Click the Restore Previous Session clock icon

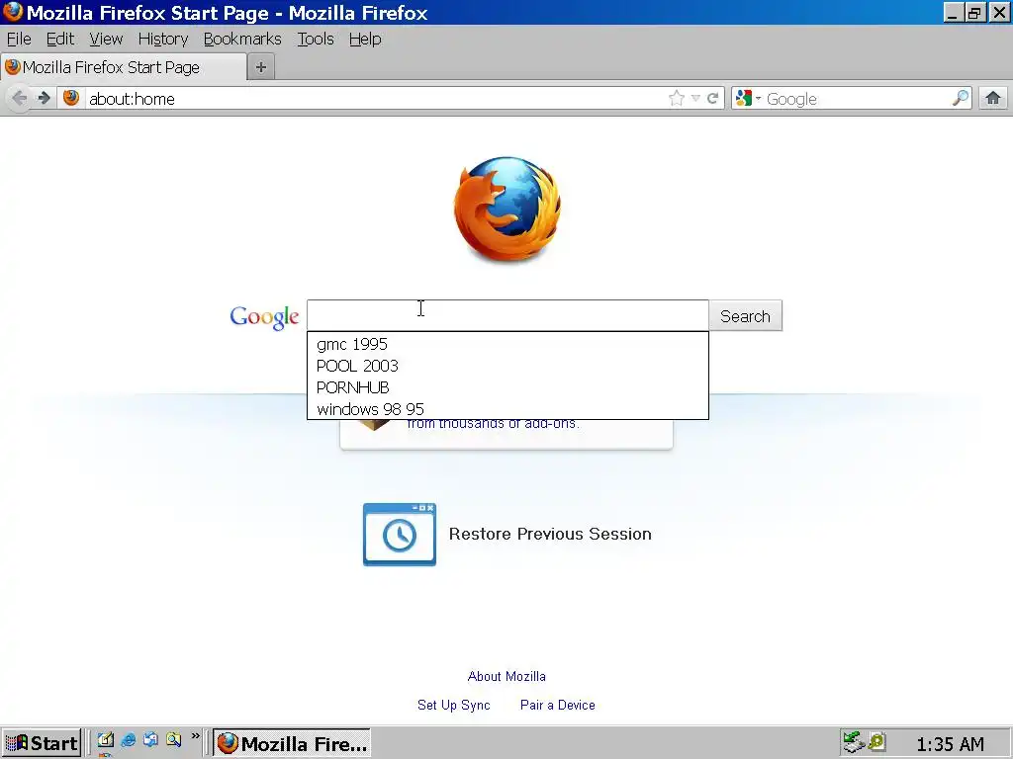(400, 535)
